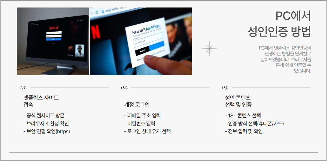Click the line '- 이메일 주소 입력'

pyautogui.click(x=142, y=116)
